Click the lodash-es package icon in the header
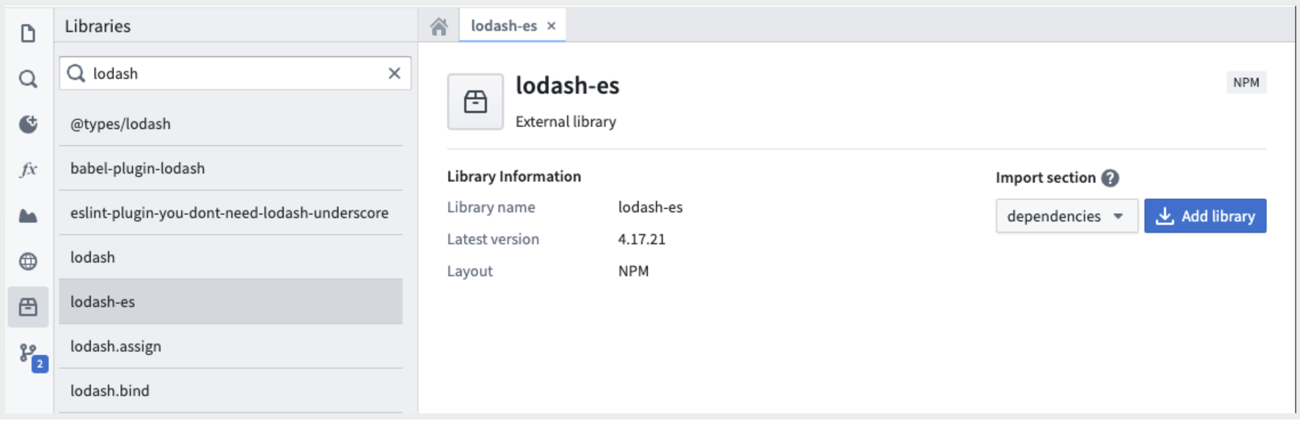The height and width of the screenshot is (422, 1300). coord(475,102)
